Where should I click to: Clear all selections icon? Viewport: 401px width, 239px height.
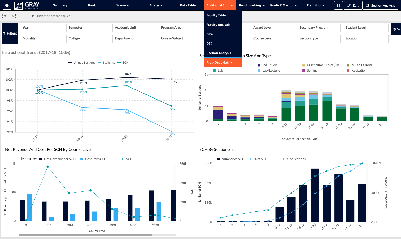[32, 16]
